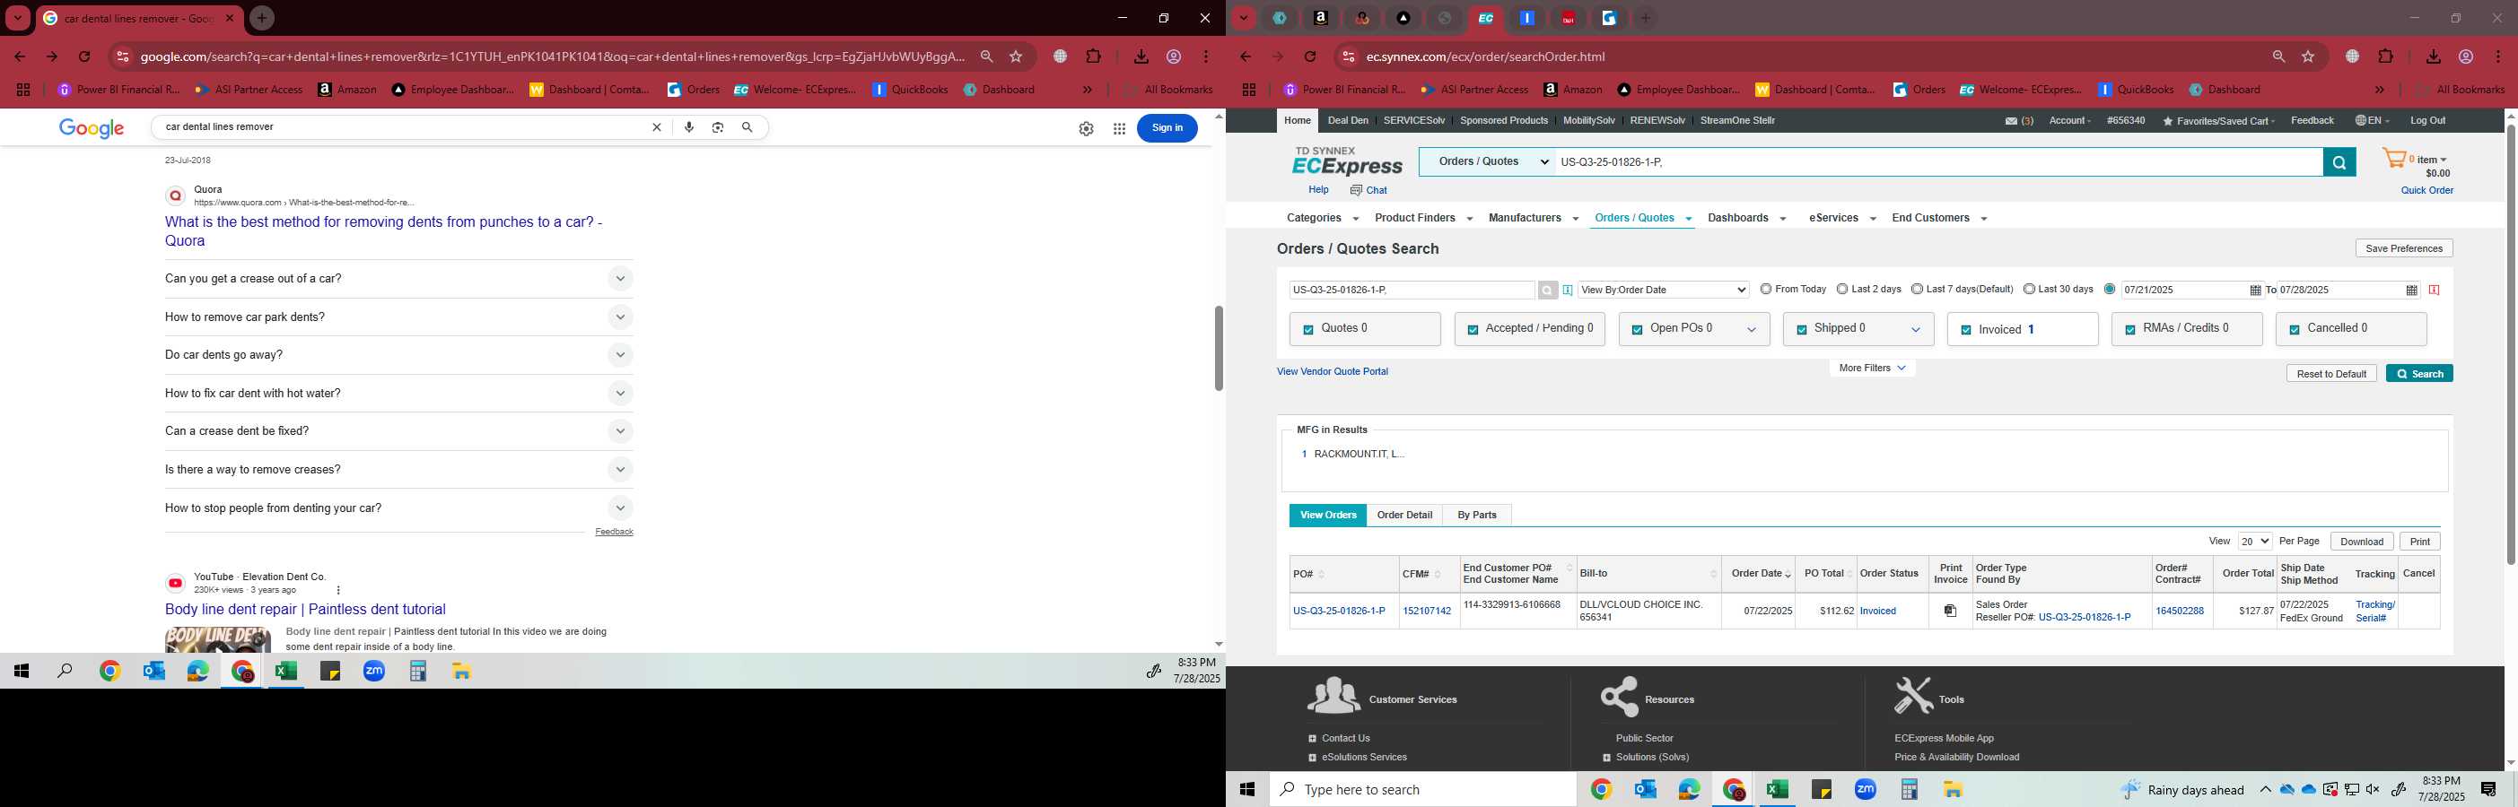The width and height of the screenshot is (2518, 807).
Task: Switch to the Amazon browser tab in the ECExpress window
Action: click(x=1322, y=18)
